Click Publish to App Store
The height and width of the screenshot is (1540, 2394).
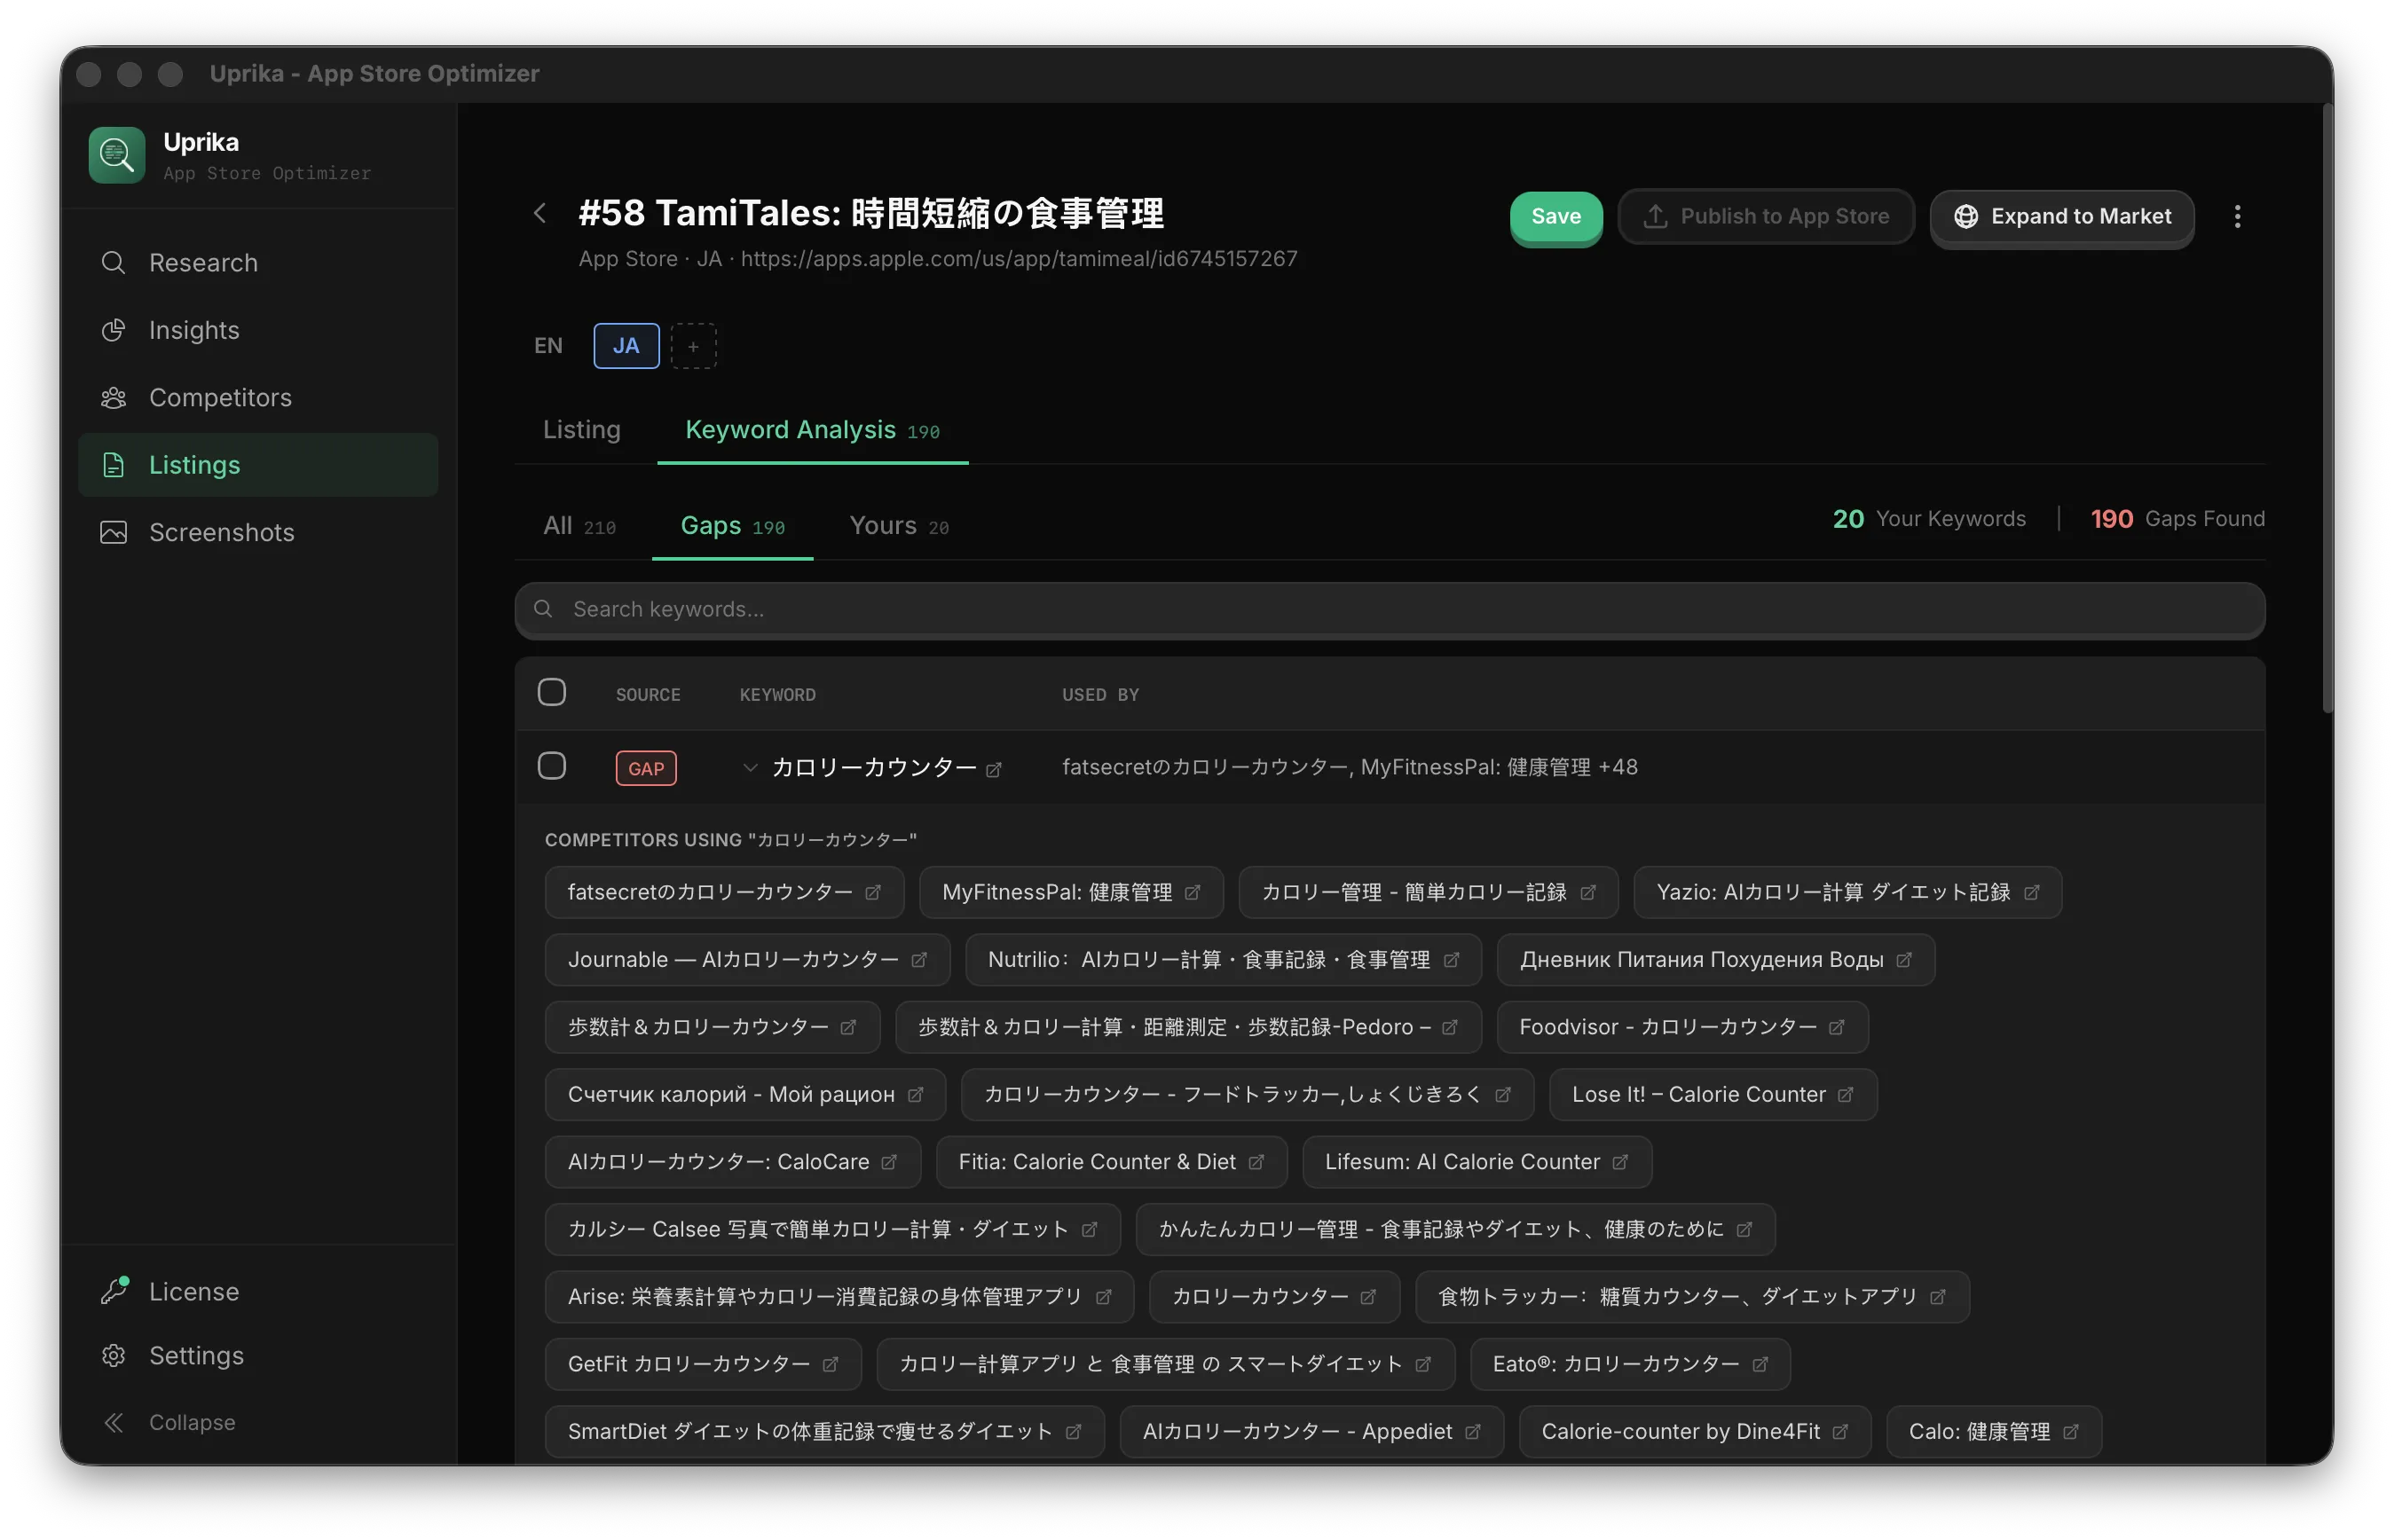coord(1766,217)
